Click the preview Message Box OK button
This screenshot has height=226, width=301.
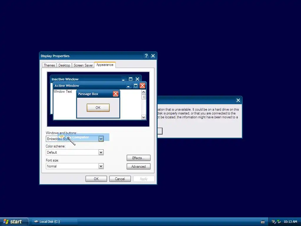(x=98, y=108)
